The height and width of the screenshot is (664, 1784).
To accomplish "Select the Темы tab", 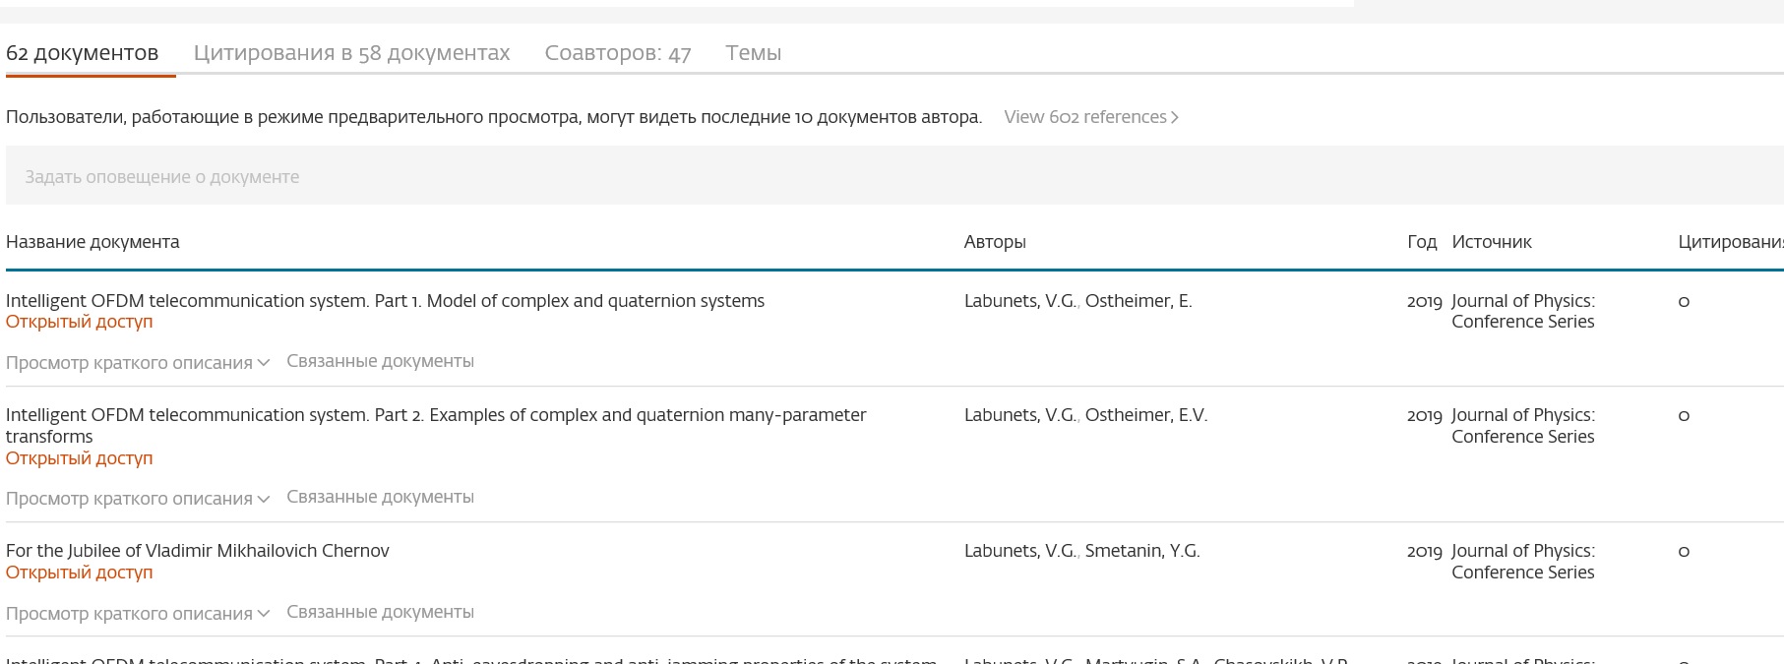I will pos(753,53).
